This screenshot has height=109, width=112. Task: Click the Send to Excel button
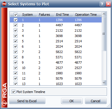tap(27, 101)
